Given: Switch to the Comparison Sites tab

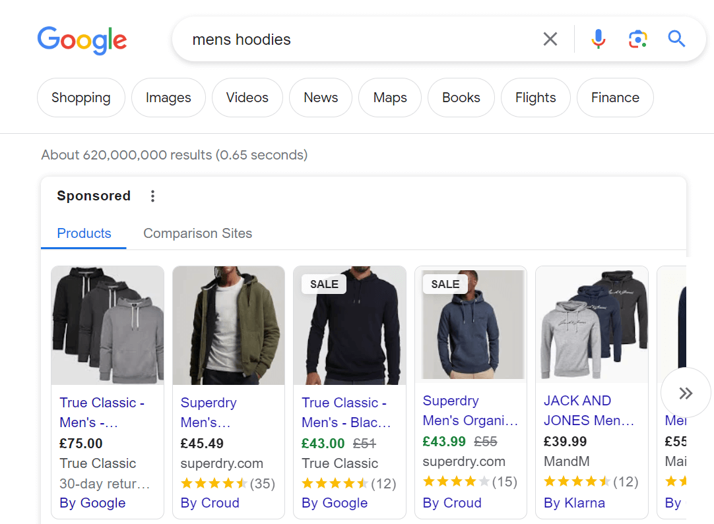Looking at the screenshot, I should pyautogui.click(x=197, y=233).
